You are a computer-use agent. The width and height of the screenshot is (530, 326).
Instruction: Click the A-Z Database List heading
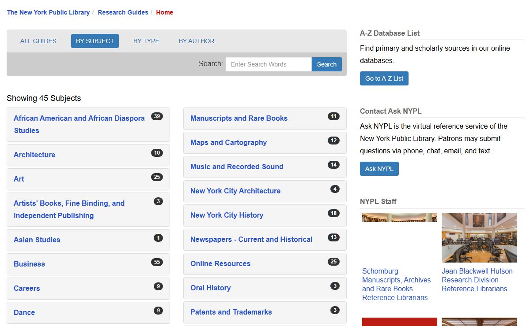390,33
